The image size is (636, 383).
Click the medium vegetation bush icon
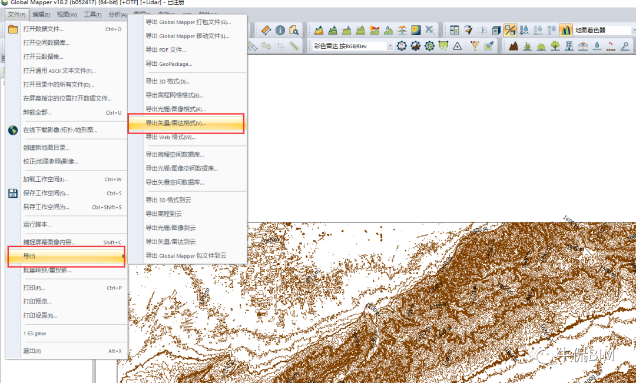click(541, 46)
